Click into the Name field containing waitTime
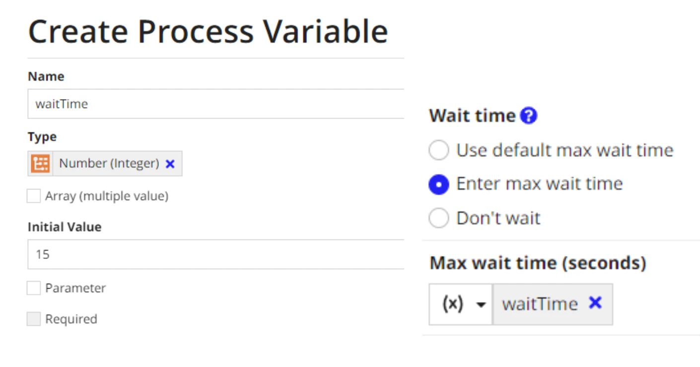Image resolution: width=700 pixels, height=367 pixels. (x=216, y=104)
